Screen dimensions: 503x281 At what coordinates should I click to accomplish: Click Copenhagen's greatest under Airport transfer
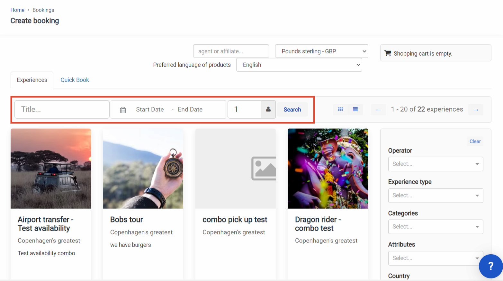(x=49, y=241)
